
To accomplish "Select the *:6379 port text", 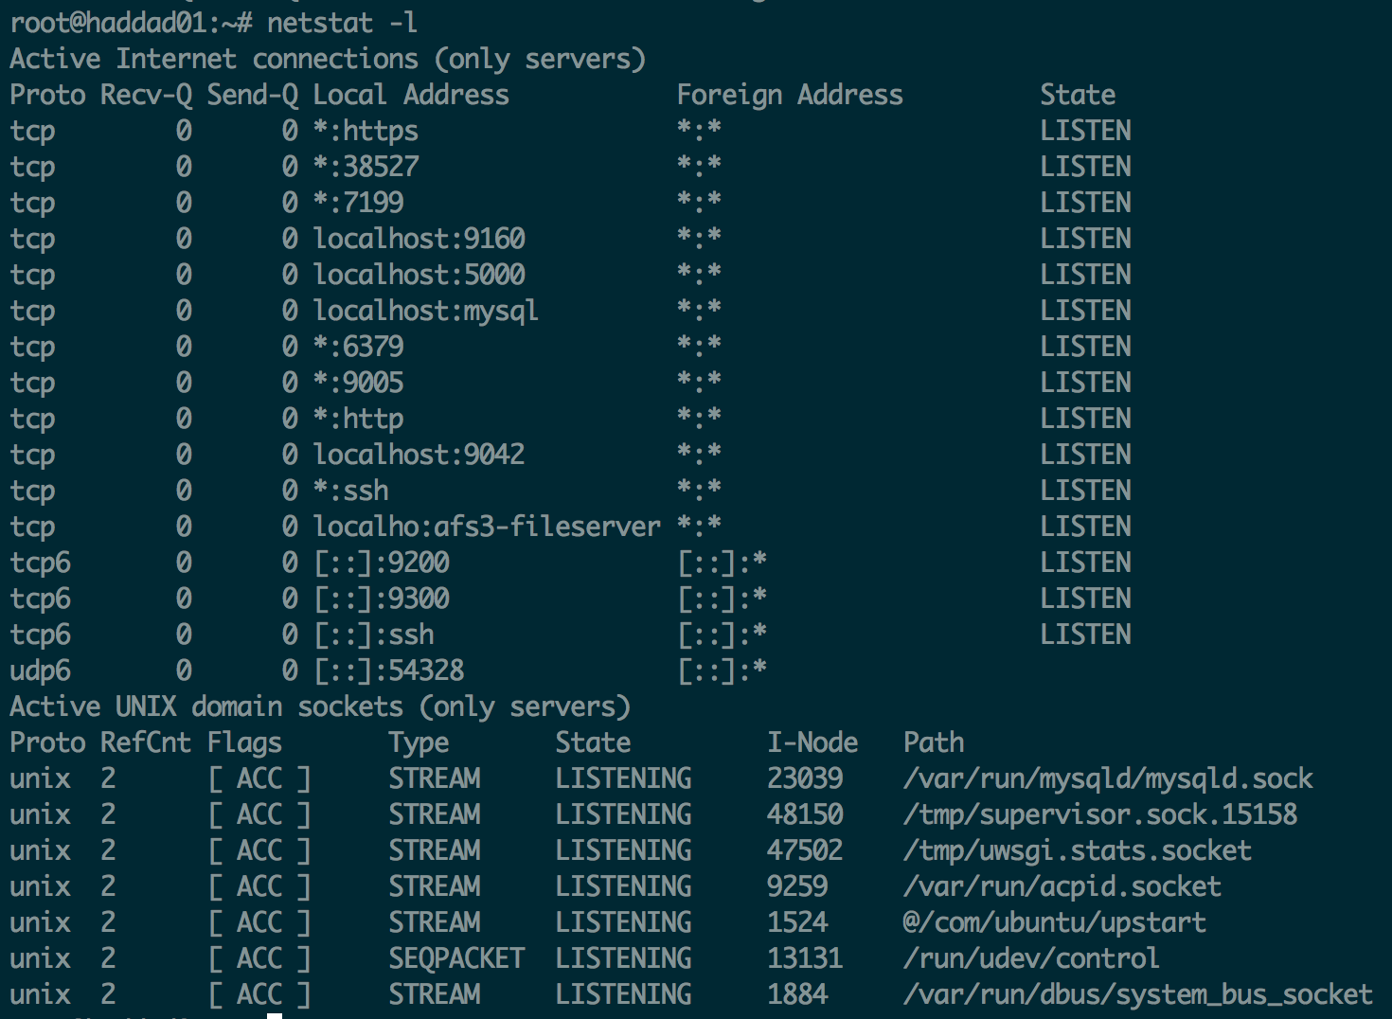I will click(x=358, y=347).
